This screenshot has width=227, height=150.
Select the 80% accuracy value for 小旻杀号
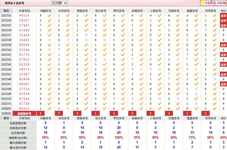pyautogui.click(x=155, y=137)
